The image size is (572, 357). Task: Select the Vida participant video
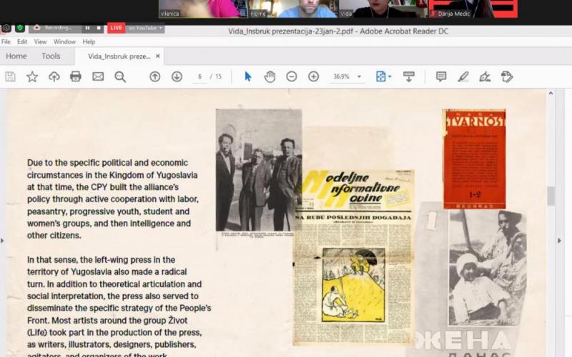383,9
